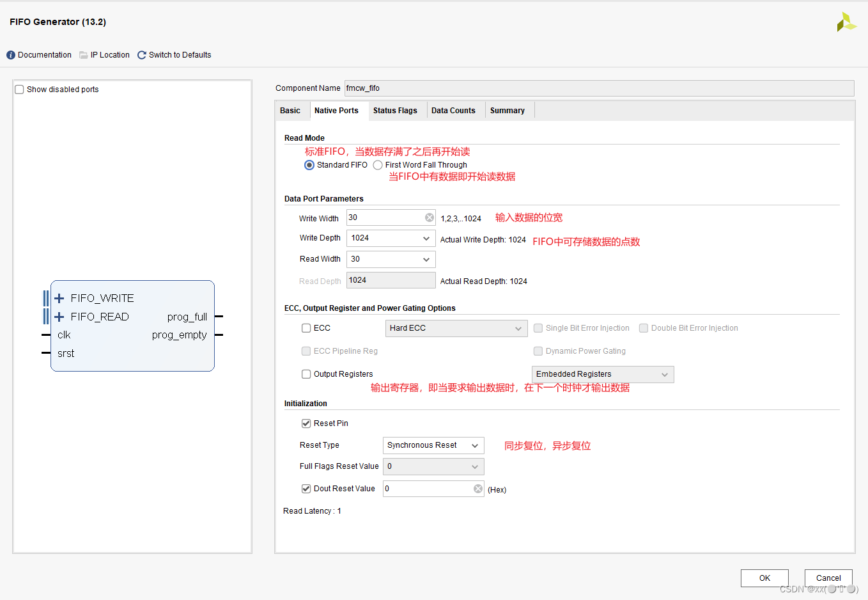Click the Actual Write Depth: 1024 text
This screenshot has height=600, width=868.
pyautogui.click(x=483, y=240)
